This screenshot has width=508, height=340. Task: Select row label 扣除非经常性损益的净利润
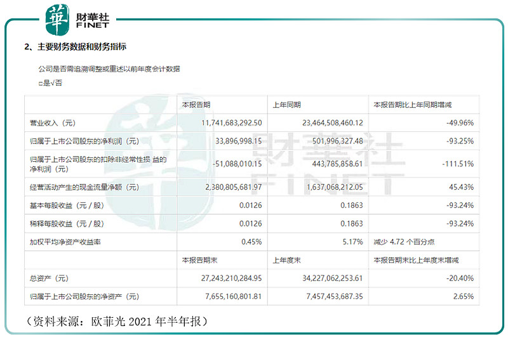pyautogui.click(x=98, y=164)
